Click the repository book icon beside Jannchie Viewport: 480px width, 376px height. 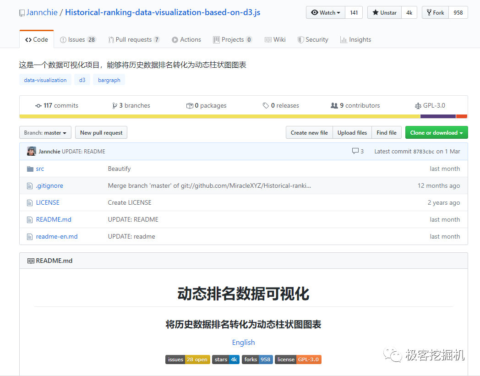pyautogui.click(x=22, y=13)
